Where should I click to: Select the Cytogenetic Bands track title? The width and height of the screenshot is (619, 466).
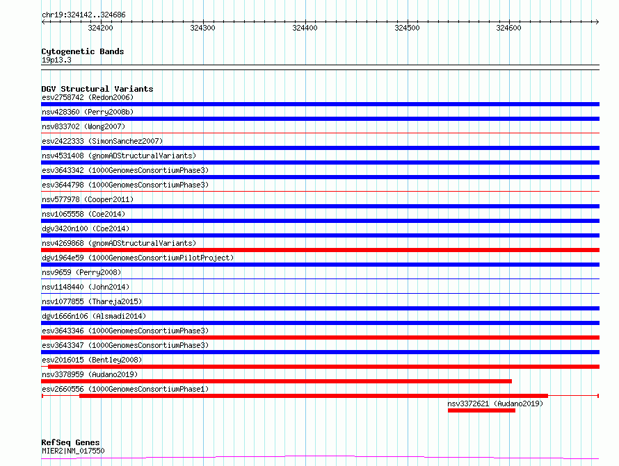coord(83,51)
